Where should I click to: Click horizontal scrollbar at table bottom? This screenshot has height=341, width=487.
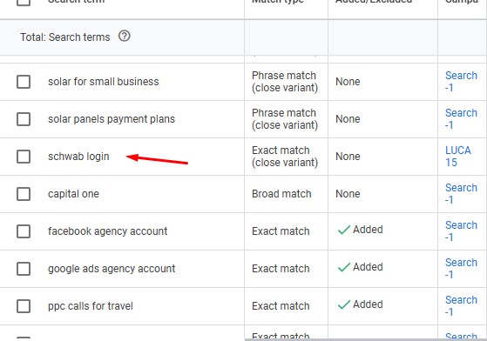pos(366,340)
